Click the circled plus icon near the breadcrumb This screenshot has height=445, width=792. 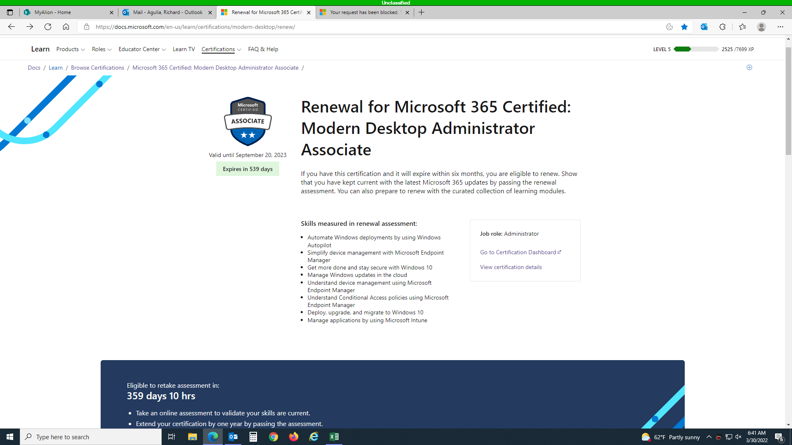(x=749, y=68)
